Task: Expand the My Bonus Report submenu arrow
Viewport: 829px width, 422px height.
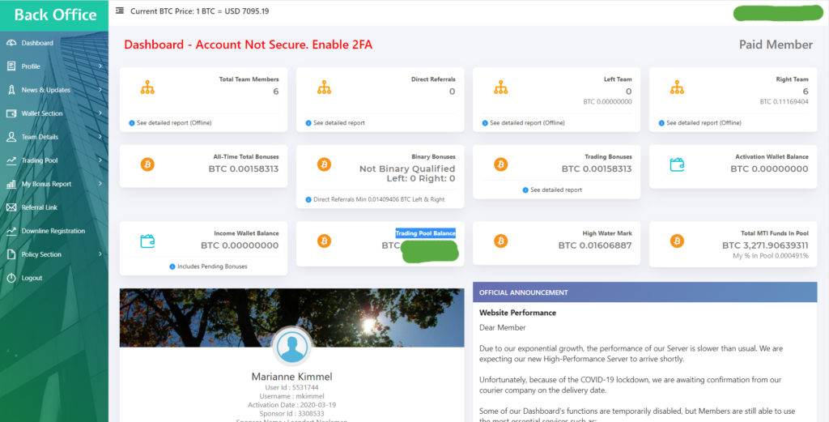Action: 100,184
